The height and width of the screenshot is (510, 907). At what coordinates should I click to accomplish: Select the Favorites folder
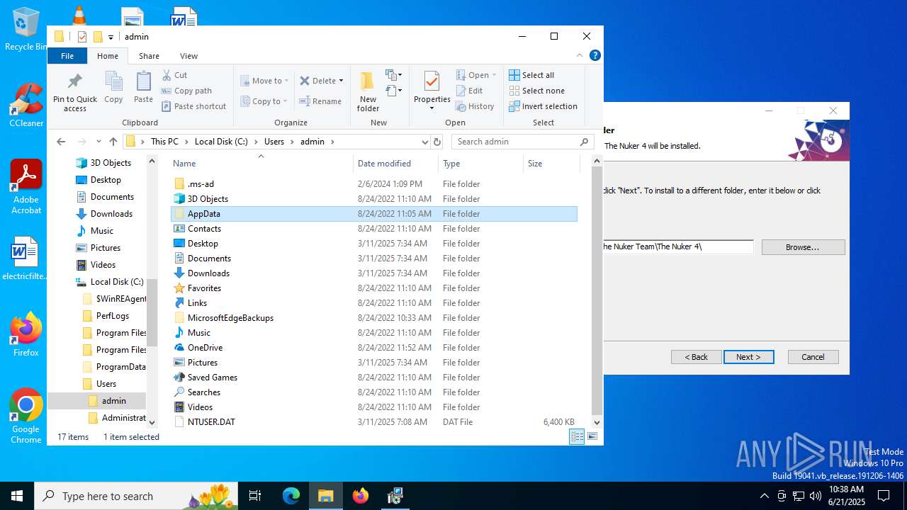[x=374, y=288]
